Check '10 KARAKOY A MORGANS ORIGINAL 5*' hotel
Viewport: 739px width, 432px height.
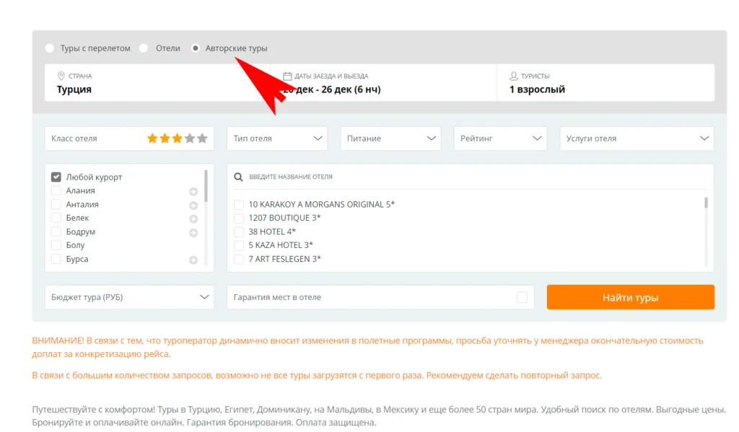tap(239, 204)
